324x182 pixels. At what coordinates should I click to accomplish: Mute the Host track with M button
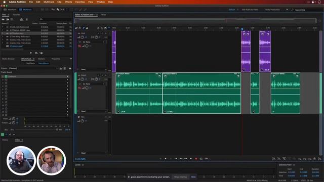98,33
